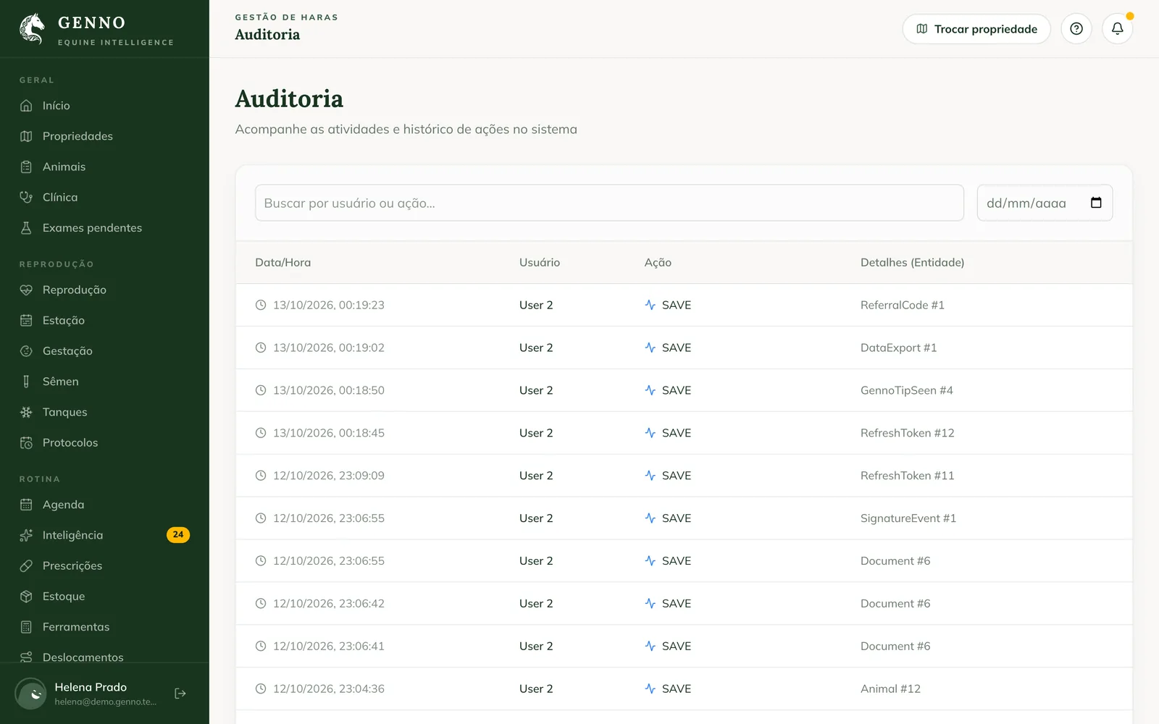The image size is (1159, 724).
Task: Open the help question-mark icon
Action: [1076, 29]
